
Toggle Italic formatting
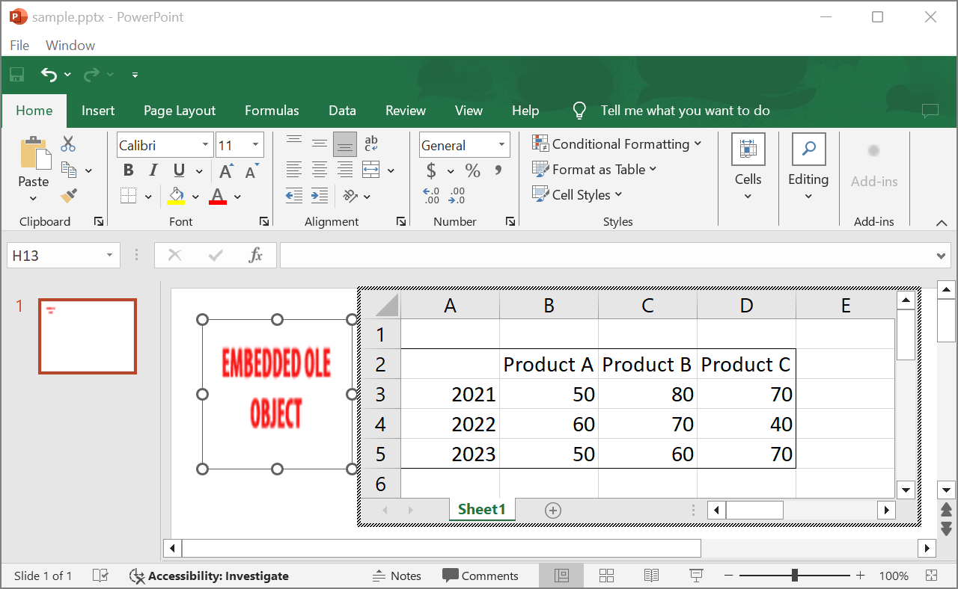tap(152, 170)
